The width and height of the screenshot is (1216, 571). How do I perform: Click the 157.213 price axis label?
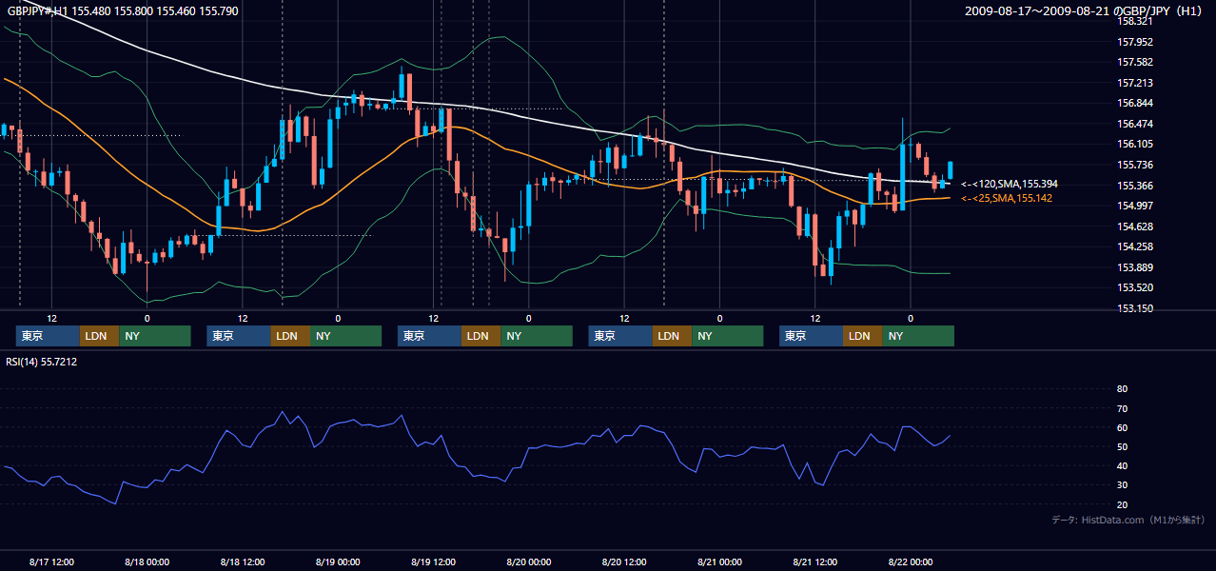point(1135,83)
